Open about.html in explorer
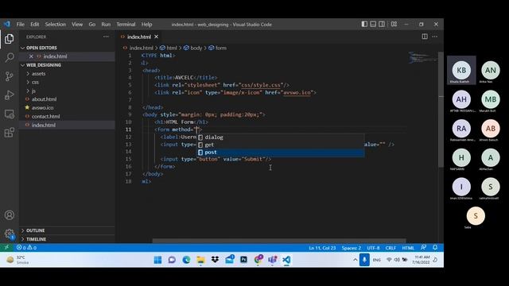This screenshot has height=286, width=509. [67, 99]
